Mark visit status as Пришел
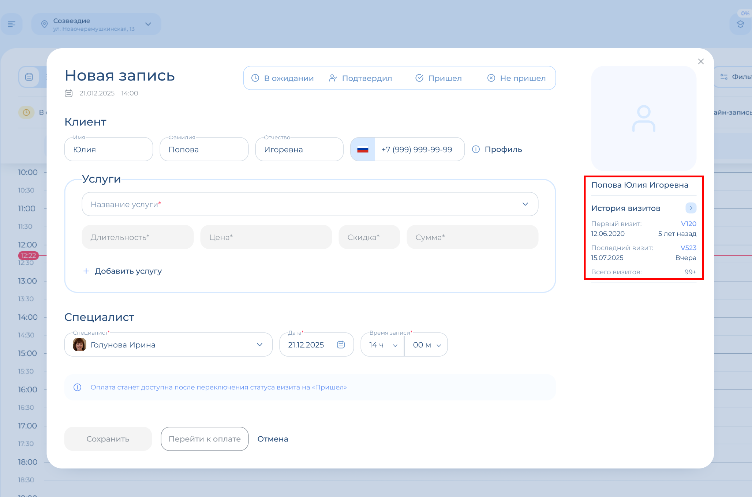Image resolution: width=752 pixels, height=497 pixels. tap(438, 78)
